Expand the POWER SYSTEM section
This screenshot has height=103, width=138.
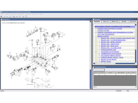[x=103, y=30]
